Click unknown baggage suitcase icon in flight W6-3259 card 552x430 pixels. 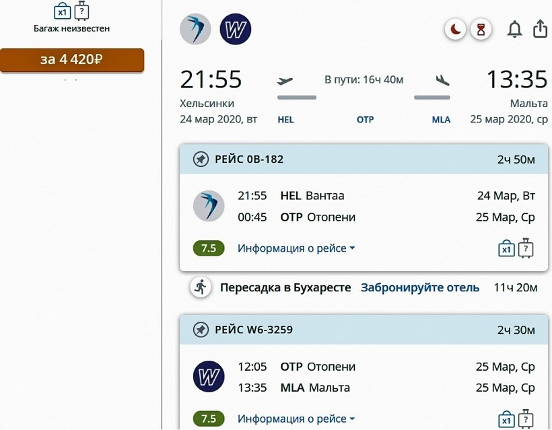526,419
